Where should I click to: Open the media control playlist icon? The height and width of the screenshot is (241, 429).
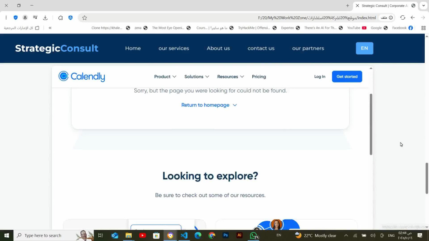35,18
